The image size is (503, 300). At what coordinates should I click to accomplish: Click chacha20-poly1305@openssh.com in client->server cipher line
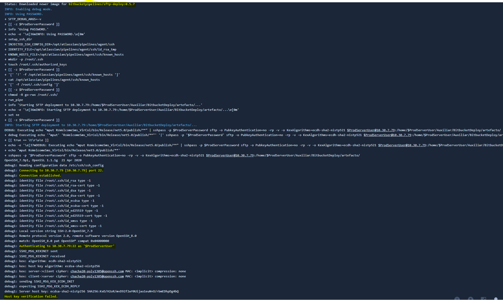point(97,276)
